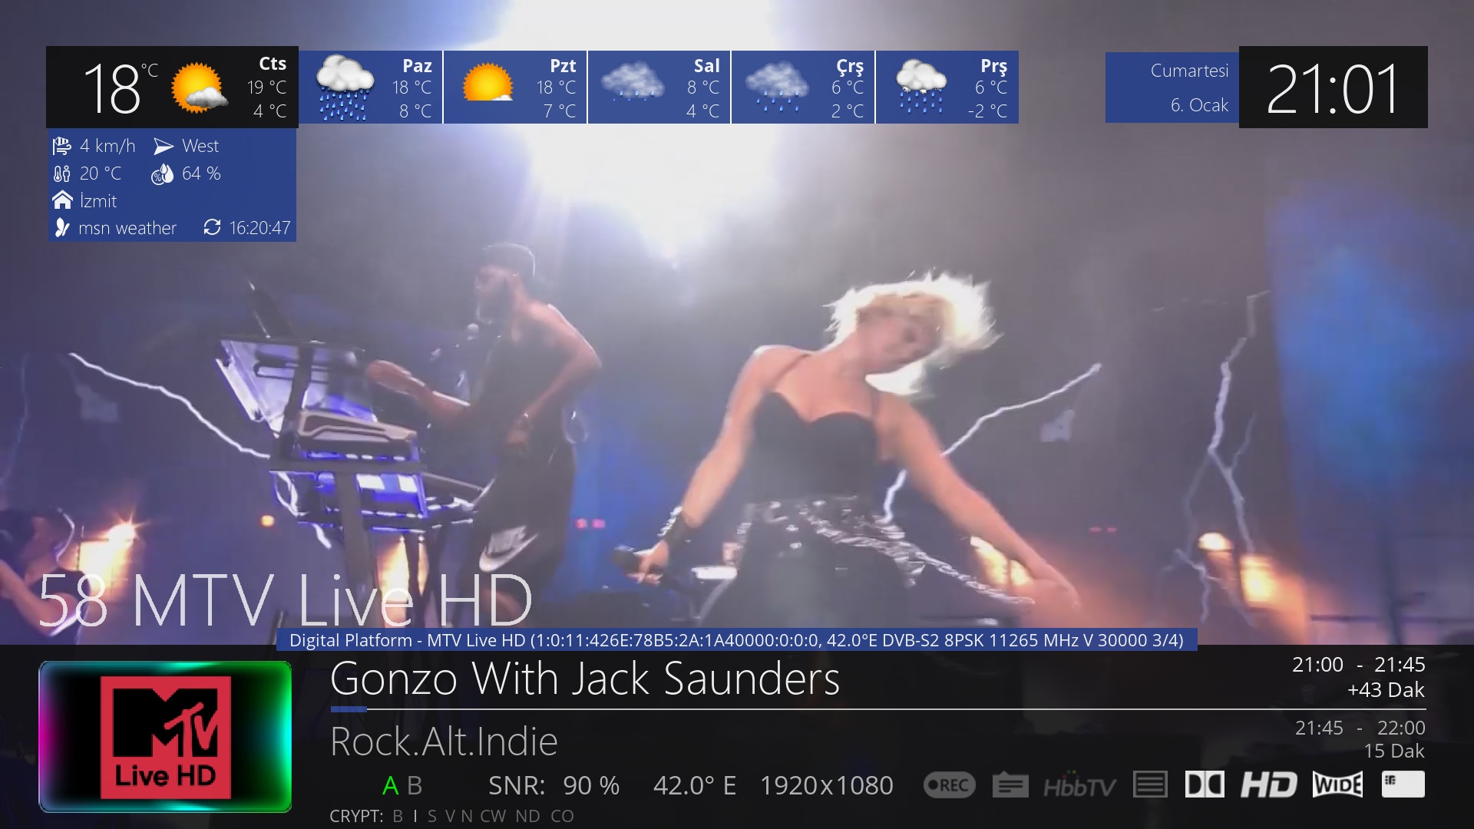
Task: Click the wind direction arrow icon beside West
Action: click(x=163, y=146)
